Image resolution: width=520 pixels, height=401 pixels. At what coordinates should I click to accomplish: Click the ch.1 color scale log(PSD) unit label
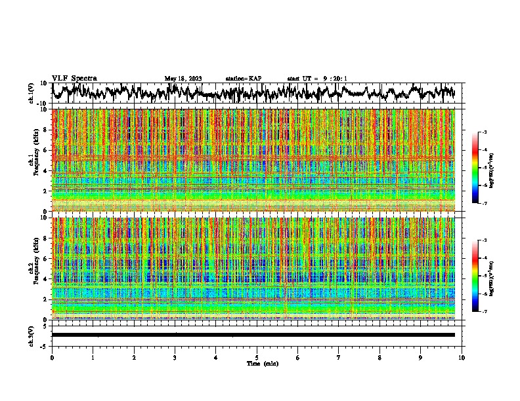(x=492, y=171)
